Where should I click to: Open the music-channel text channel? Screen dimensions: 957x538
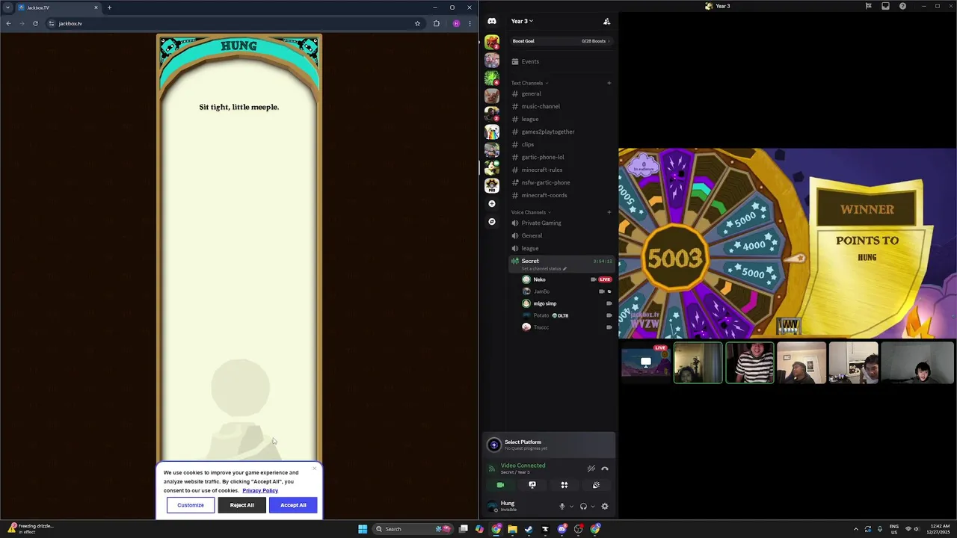tap(561, 106)
